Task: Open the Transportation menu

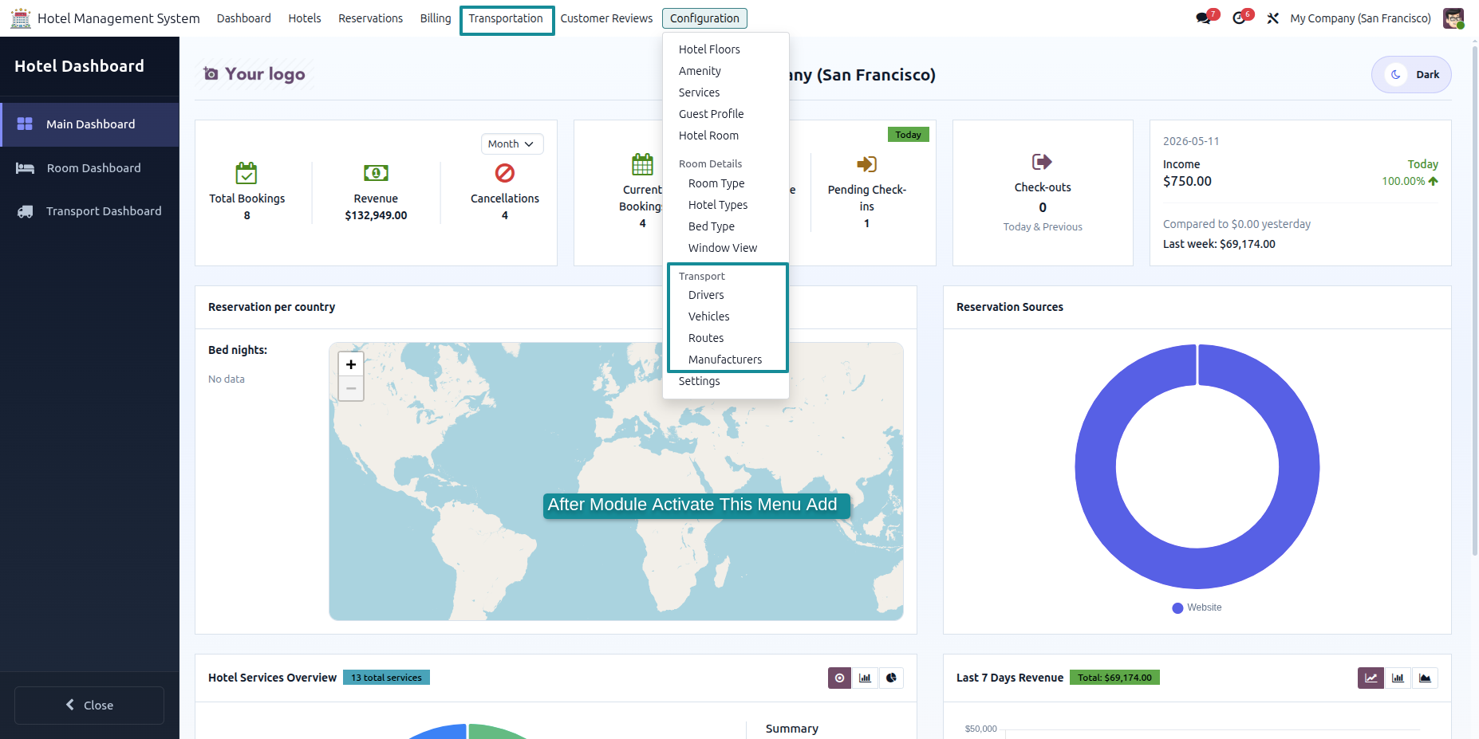Action: 506,18
